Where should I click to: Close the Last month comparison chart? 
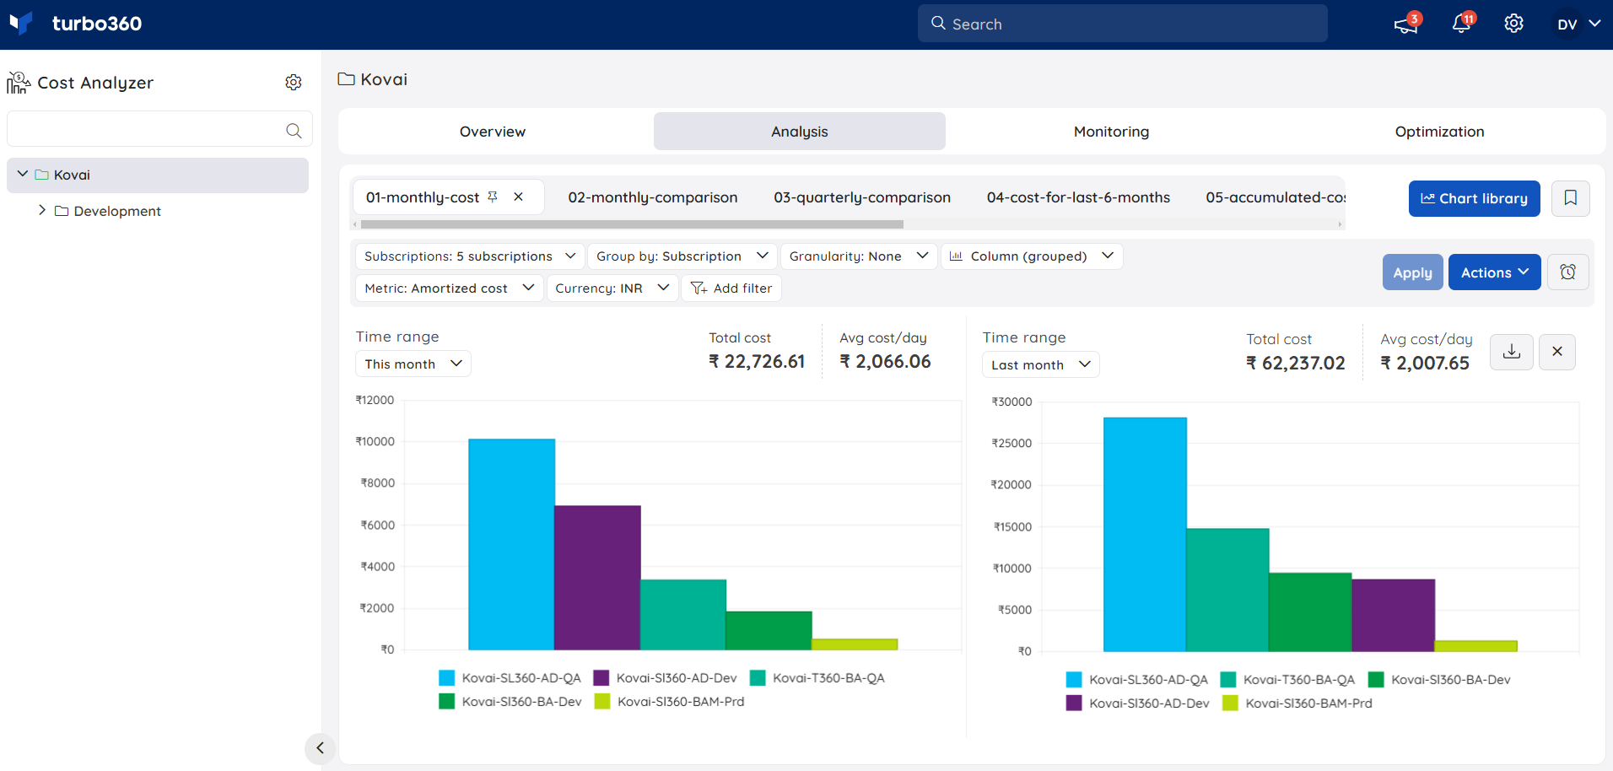point(1557,352)
